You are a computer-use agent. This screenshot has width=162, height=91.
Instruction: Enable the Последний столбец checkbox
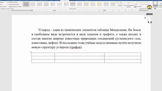click(x=8, y=4)
